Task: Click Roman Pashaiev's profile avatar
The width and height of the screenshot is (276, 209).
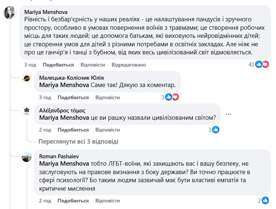Action: pos(26,157)
